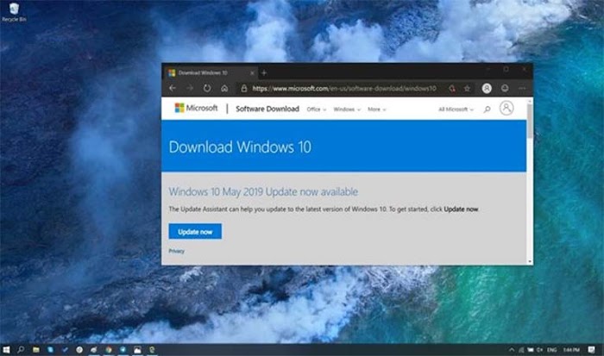Open the Software Download link
The image size is (604, 356).
pos(267,109)
